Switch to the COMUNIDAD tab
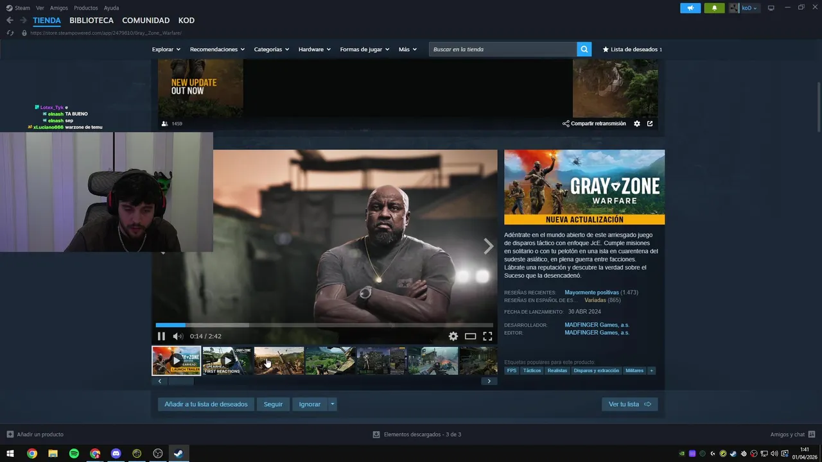This screenshot has height=462, width=822. 146,21
